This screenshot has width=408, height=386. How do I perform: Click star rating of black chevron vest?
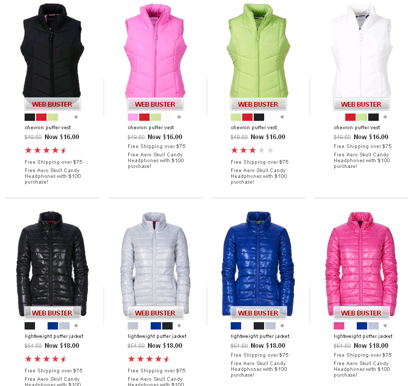pyautogui.click(x=46, y=150)
